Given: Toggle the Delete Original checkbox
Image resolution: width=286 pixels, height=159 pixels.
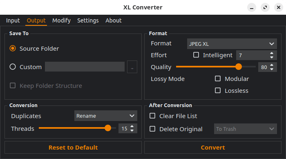Looking at the screenshot, I should pos(152,129).
